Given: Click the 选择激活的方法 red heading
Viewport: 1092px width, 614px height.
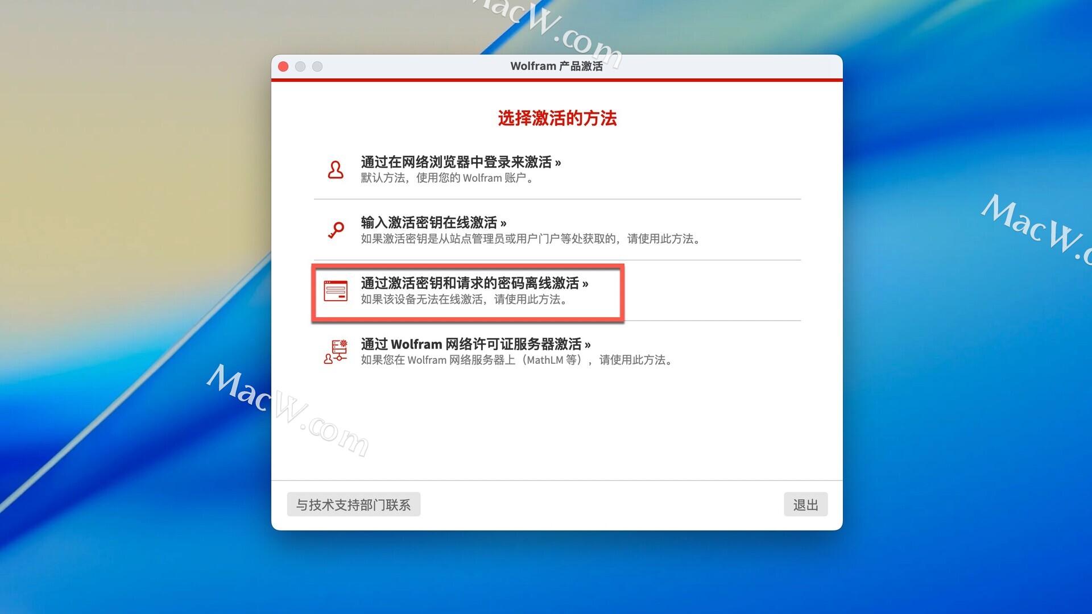Looking at the screenshot, I should point(557,118).
